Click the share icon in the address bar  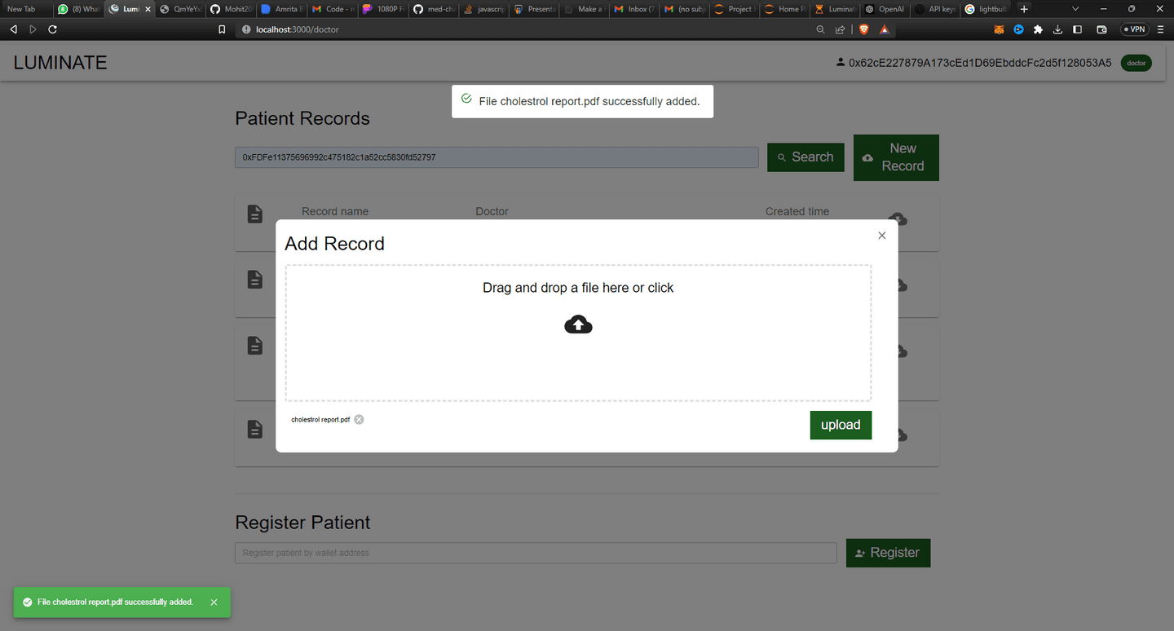[840, 29]
